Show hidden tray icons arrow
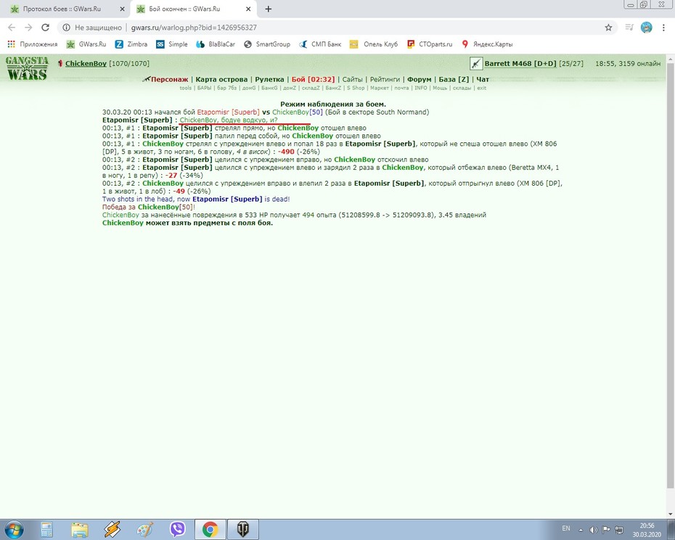675x540 pixels. pos(581,530)
